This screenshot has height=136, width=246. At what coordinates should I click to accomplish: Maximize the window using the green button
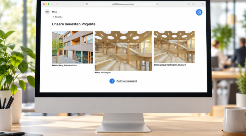48,4
